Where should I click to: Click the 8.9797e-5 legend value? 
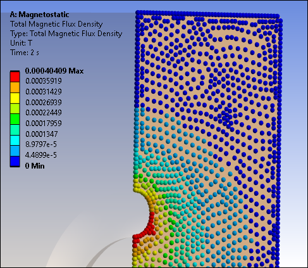pyautogui.click(x=41, y=144)
